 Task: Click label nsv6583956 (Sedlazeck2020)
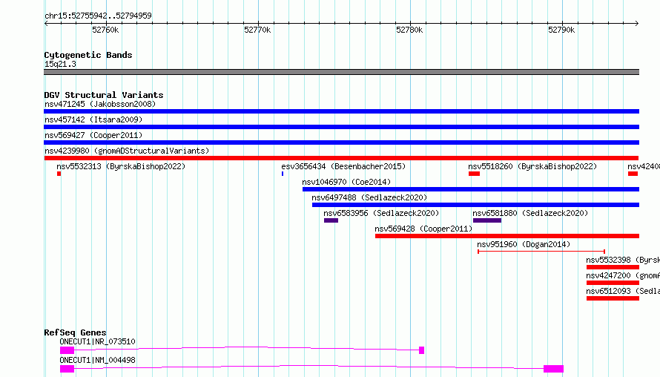tap(381, 213)
